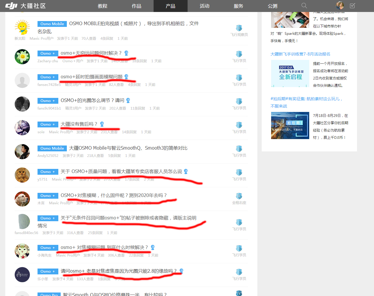Viewport: 374px width, 296px height.
Task: Open post 请问osmo+ 老是对焦虚焦
Action: [x=119, y=271]
